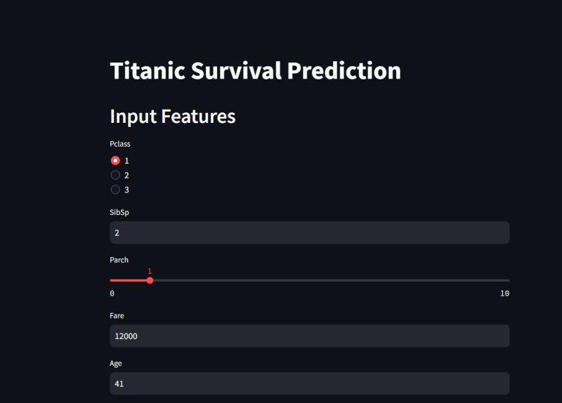Select Pclass radio option 1
Screen dimensions: 562x403
pyautogui.click(x=115, y=161)
